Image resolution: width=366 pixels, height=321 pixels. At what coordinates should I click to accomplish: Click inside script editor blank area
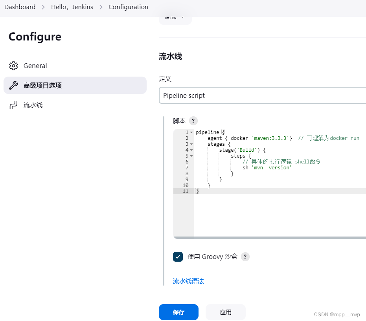coord(280,215)
